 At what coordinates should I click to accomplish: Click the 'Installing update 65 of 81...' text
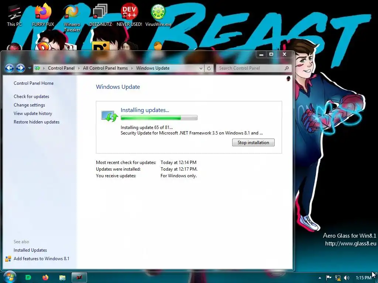point(147,127)
